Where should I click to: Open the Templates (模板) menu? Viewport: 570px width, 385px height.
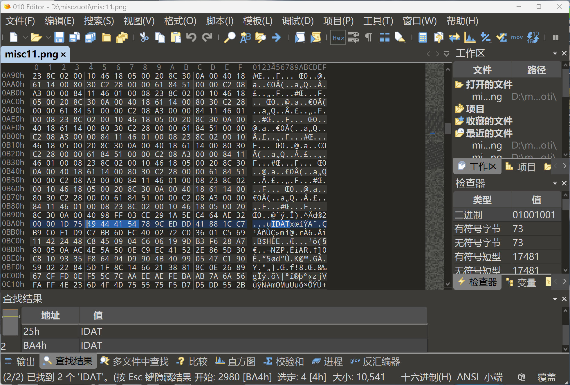tap(257, 21)
